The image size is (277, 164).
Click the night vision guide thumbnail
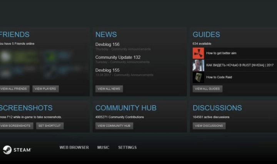(198, 65)
